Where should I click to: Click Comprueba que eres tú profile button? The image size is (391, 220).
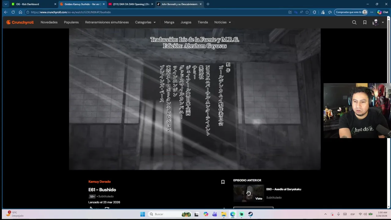pos(351,12)
